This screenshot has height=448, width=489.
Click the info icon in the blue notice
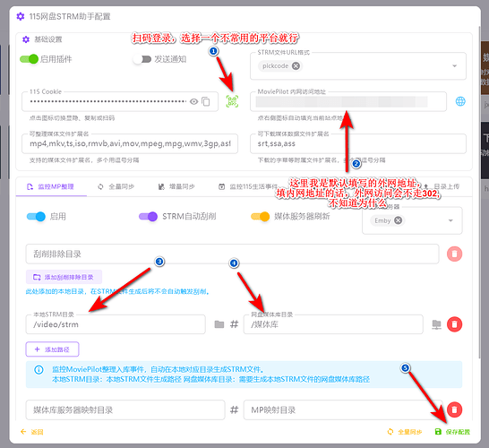(39, 370)
